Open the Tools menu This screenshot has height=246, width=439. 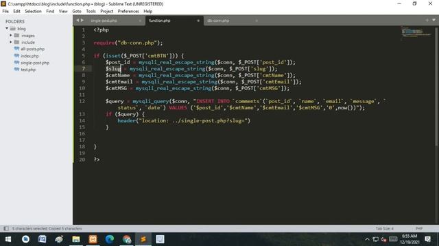pos(91,11)
